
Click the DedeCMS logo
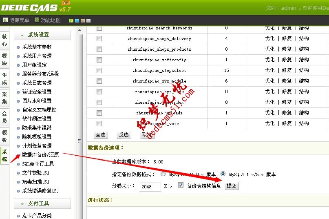[x=35, y=8]
